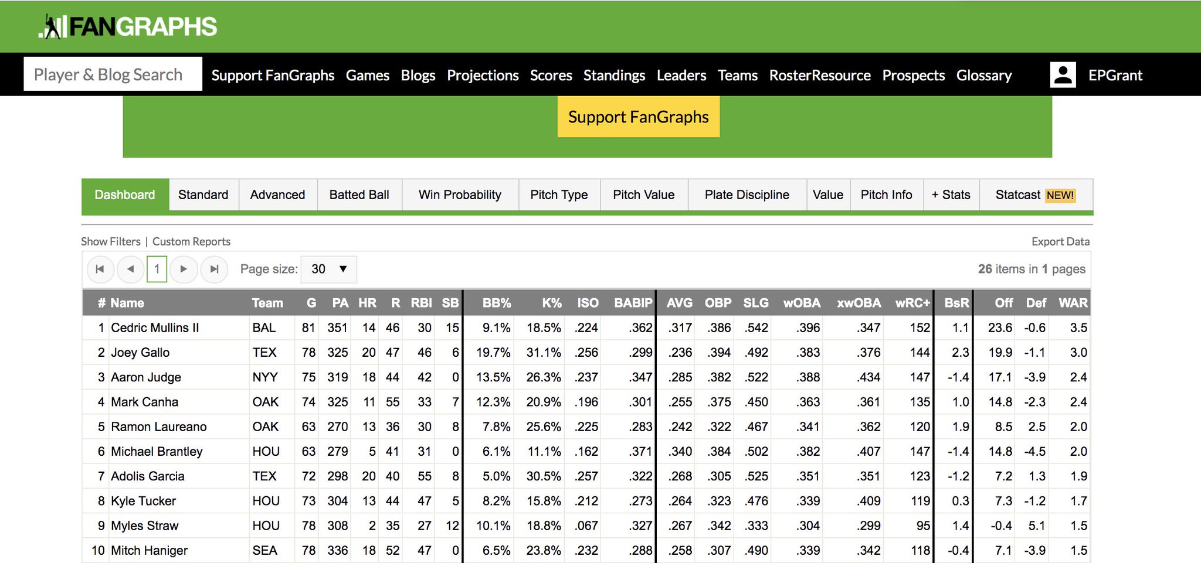Open the EPGrant user profile icon

(x=1063, y=74)
